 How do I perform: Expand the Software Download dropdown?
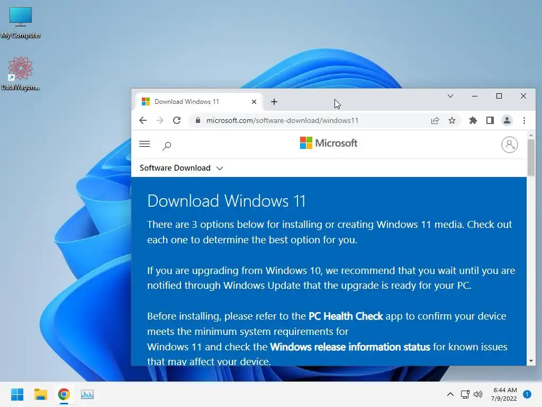[181, 168]
